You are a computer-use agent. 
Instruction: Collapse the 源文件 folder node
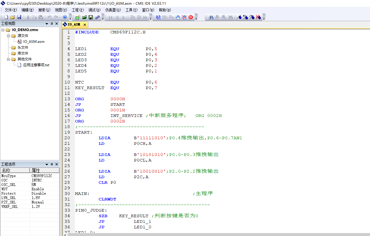(x=9, y=36)
